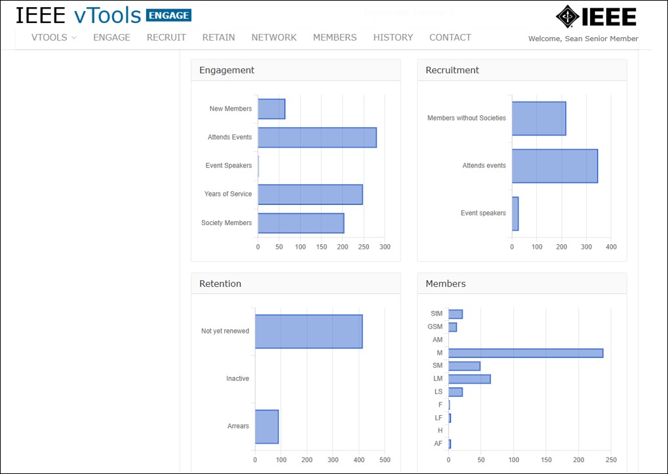This screenshot has width=668, height=474.
Task: Click the Retention panel header
Action: click(296, 283)
